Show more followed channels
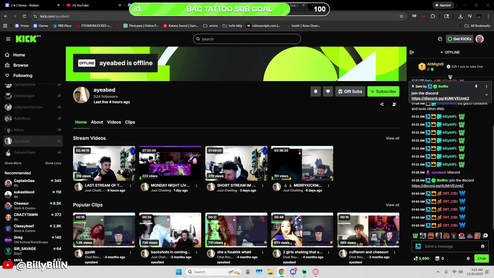The width and height of the screenshot is (494, 278). tap(13, 163)
